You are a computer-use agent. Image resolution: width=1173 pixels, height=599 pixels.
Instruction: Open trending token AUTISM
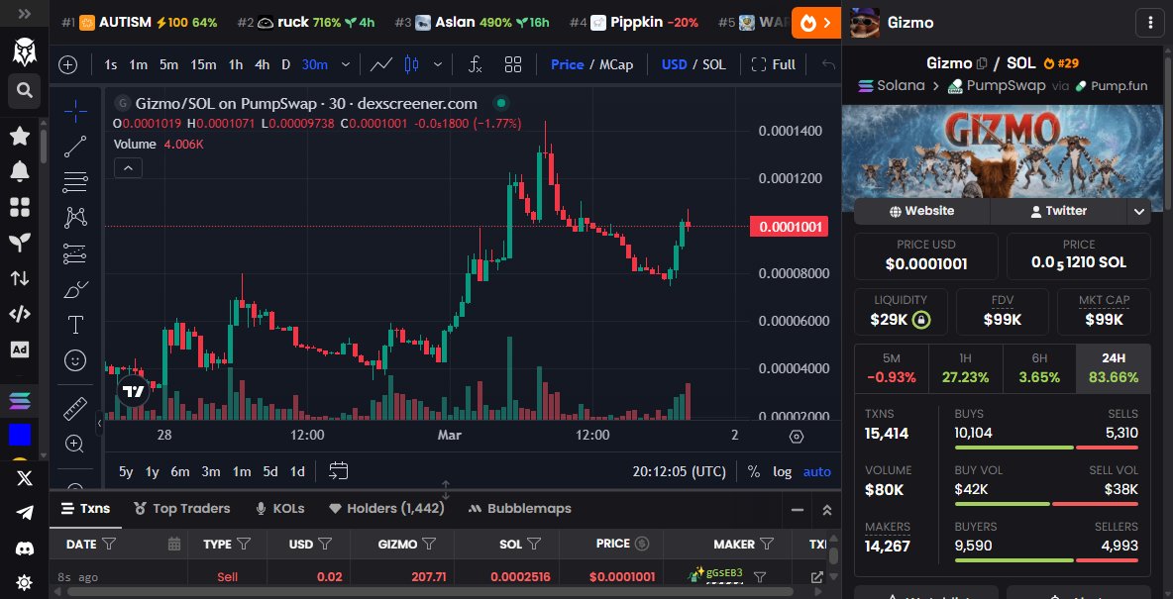140,23
